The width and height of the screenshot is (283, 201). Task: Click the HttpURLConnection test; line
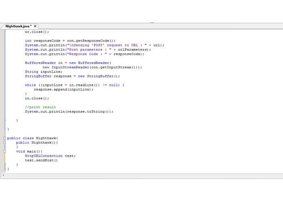[50, 156]
